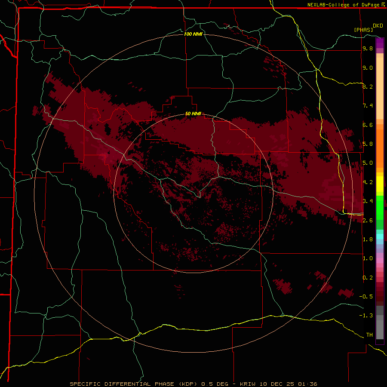Click the 2.6 scale value
Viewport: 387px width, 387px height.
pos(368,221)
